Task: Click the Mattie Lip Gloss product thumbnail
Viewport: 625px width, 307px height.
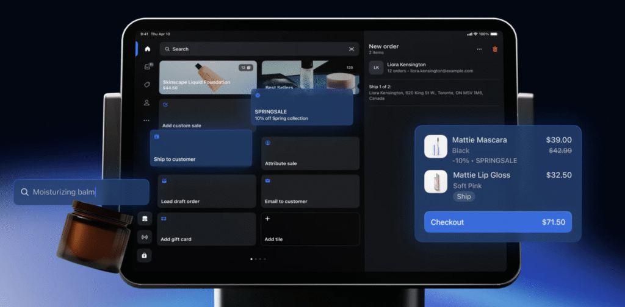Action: point(436,182)
